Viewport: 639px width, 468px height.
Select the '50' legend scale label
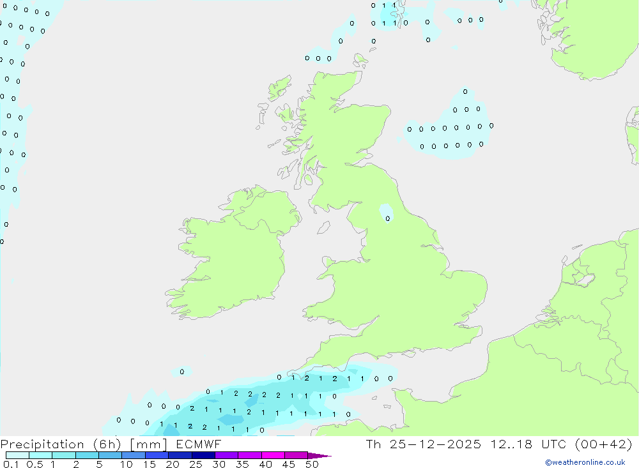312,464
